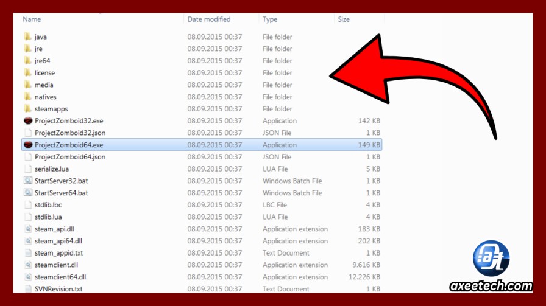Click the 202 KB size of steam_api64.dll
This screenshot has height=306, width=546.
[369, 241]
